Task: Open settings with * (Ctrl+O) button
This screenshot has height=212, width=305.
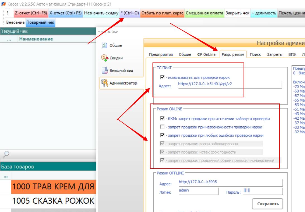Action: (x=130, y=13)
